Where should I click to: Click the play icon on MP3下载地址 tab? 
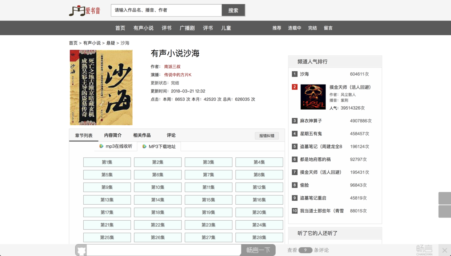[x=143, y=146]
